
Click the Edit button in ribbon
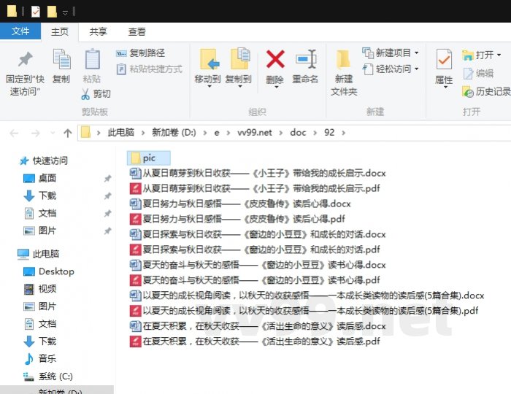pos(478,74)
